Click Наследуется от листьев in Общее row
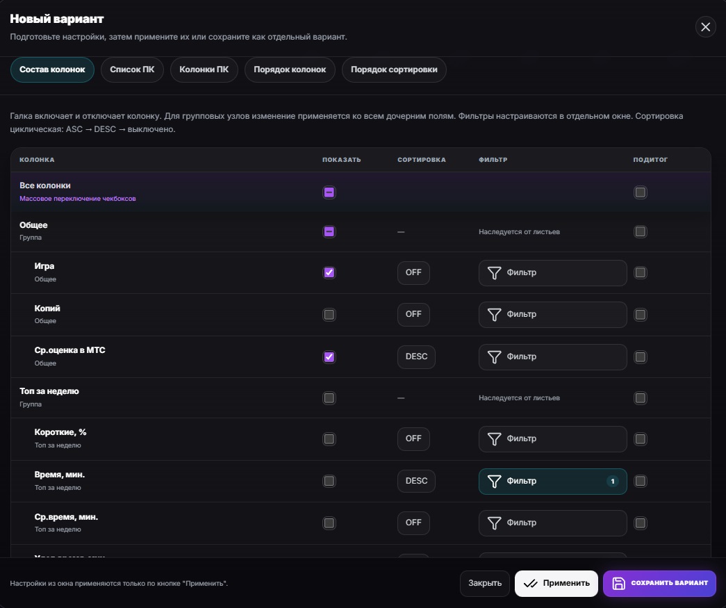This screenshot has width=726, height=608. pyautogui.click(x=519, y=231)
